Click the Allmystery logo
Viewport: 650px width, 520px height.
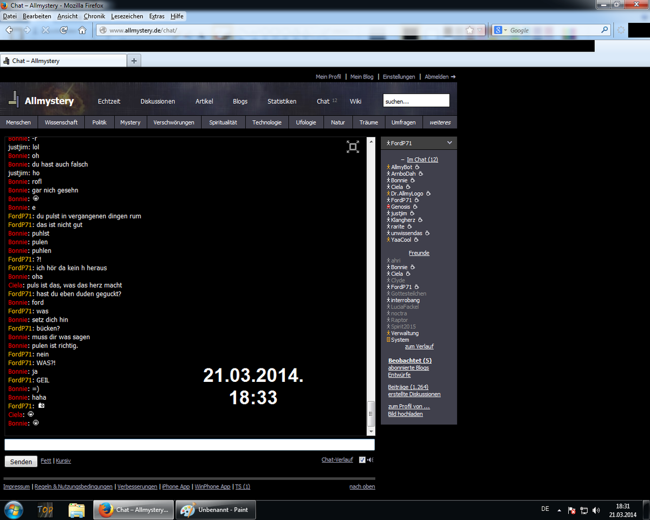(41, 100)
